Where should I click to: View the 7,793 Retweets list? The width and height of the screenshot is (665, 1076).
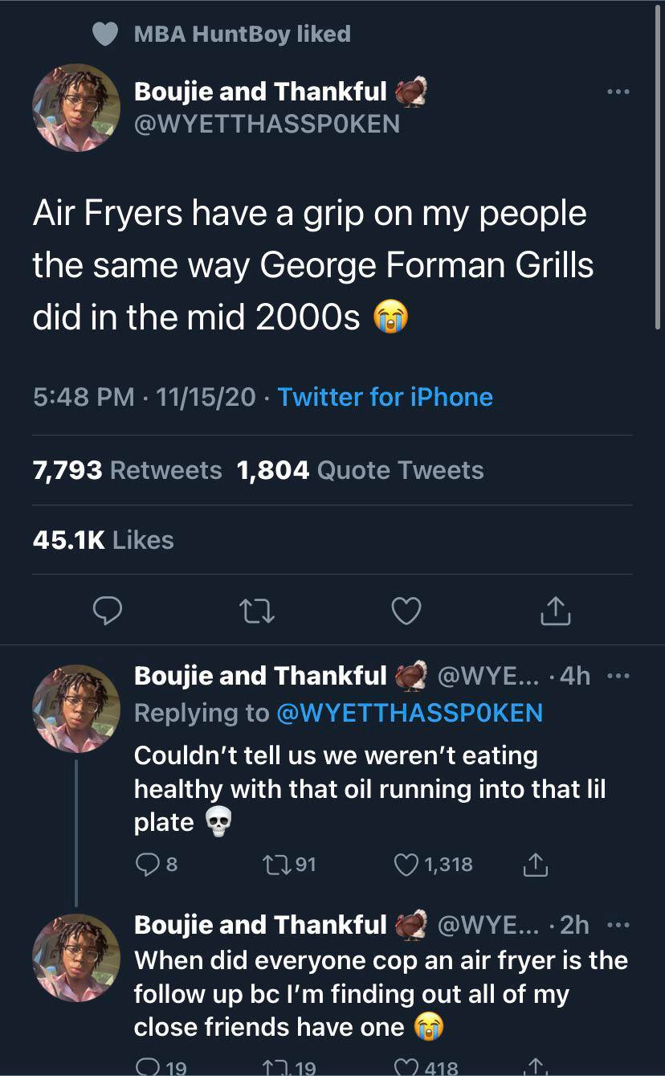tap(127, 470)
